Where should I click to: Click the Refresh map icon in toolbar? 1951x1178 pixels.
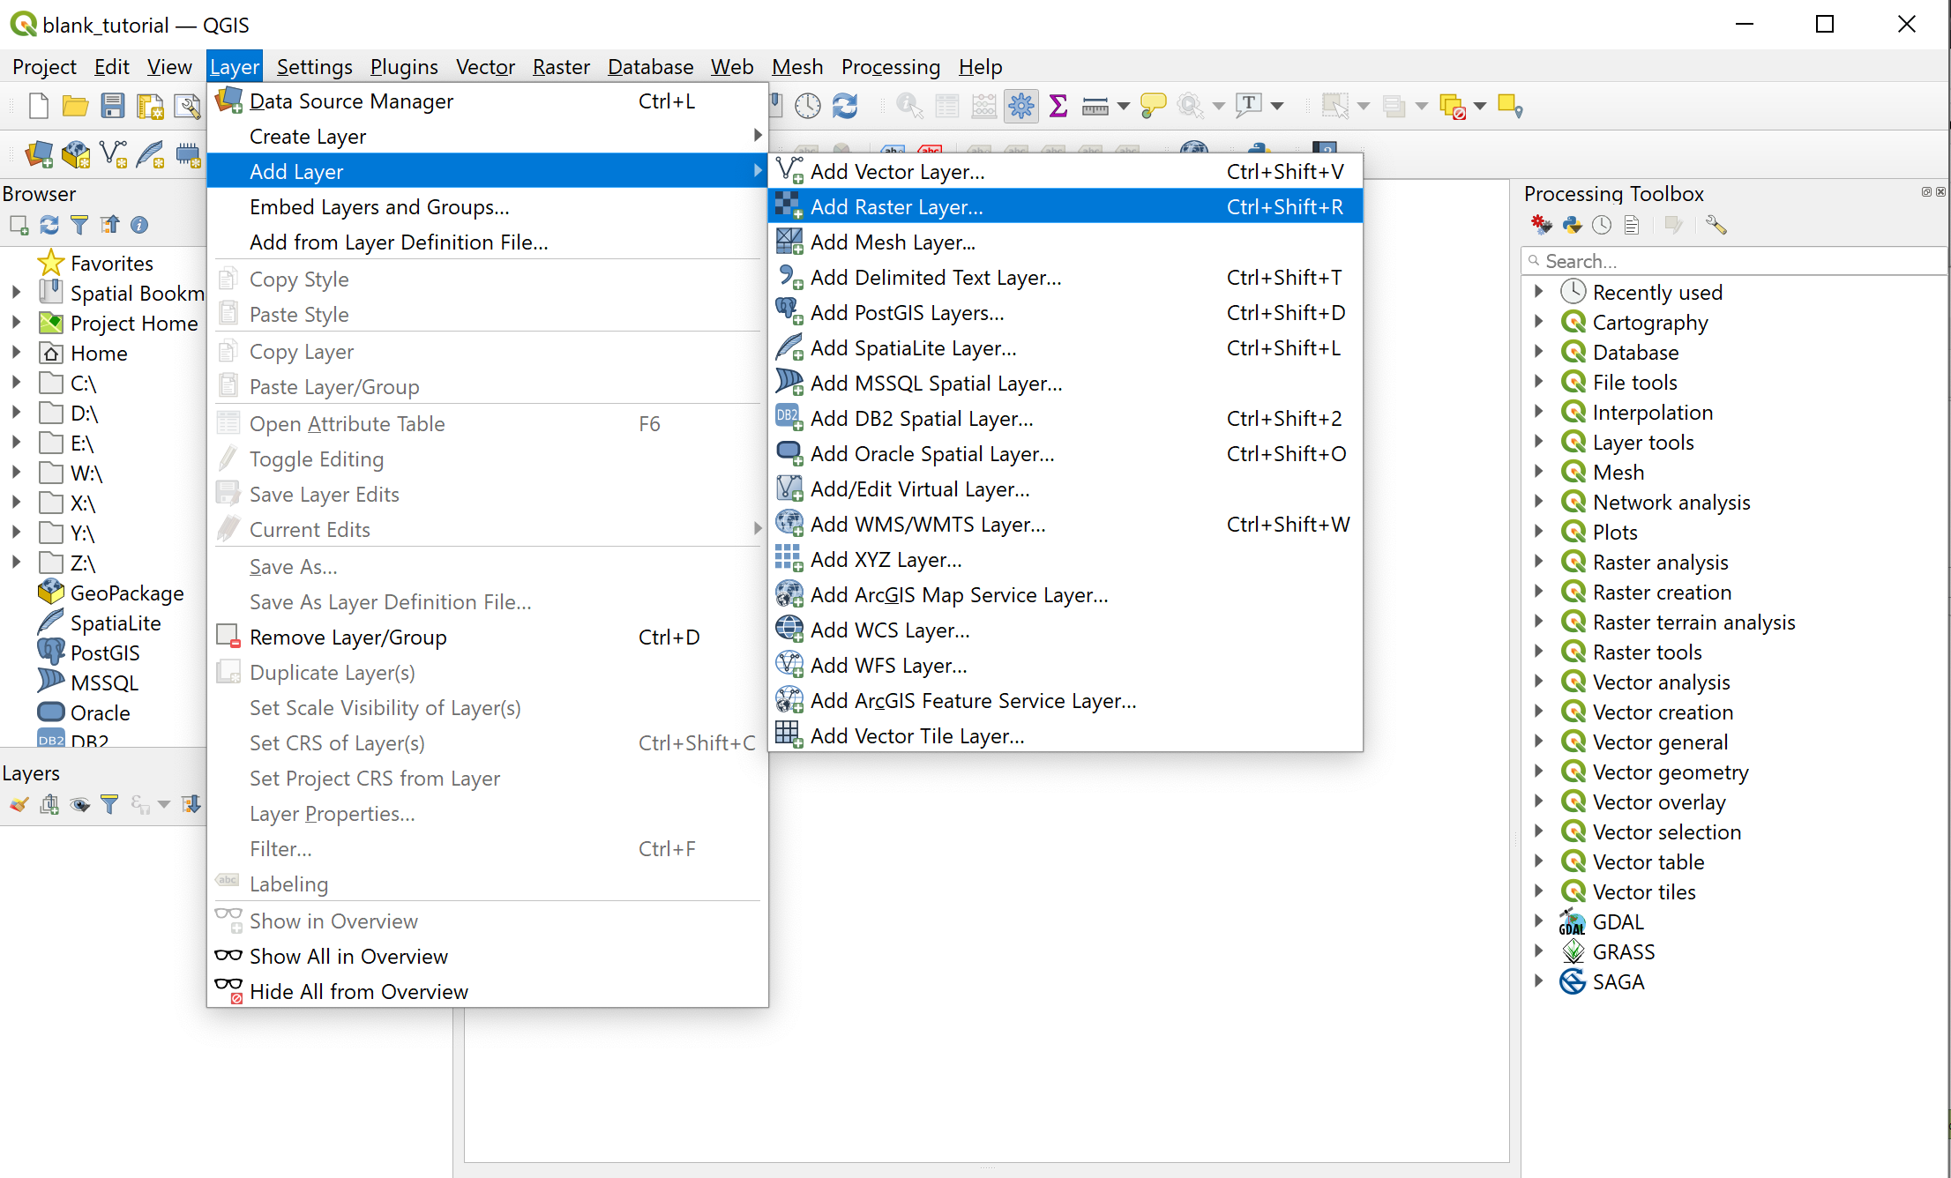pyautogui.click(x=845, y=107)
